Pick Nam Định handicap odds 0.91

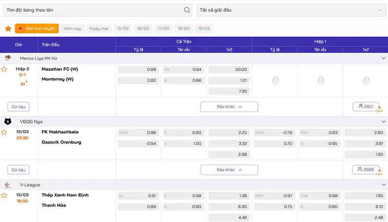coord(138,195)
